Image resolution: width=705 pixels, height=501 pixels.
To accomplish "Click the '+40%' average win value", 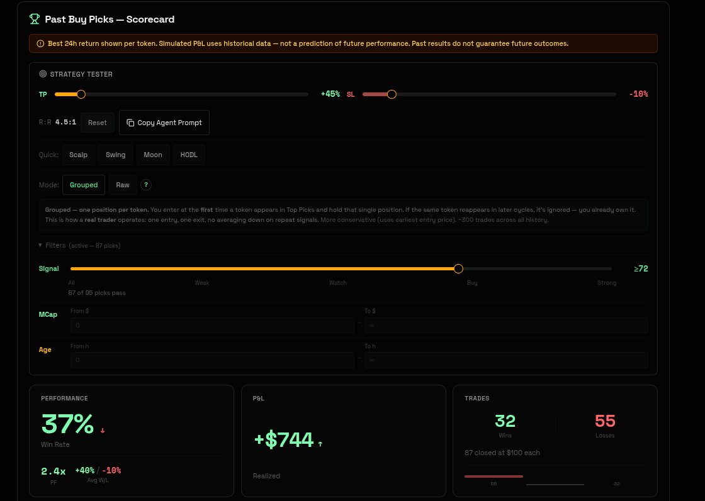I will (x=84, y=470).
